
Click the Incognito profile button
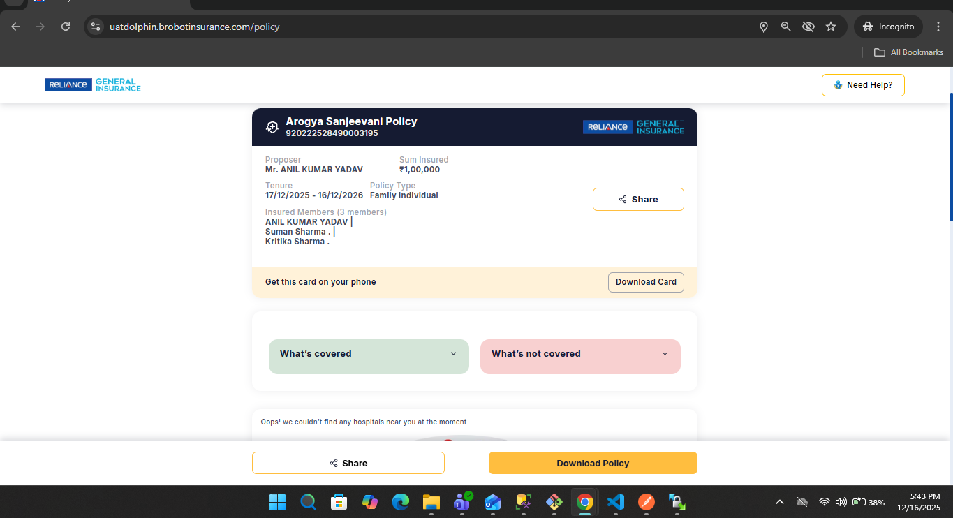point(888,27)
